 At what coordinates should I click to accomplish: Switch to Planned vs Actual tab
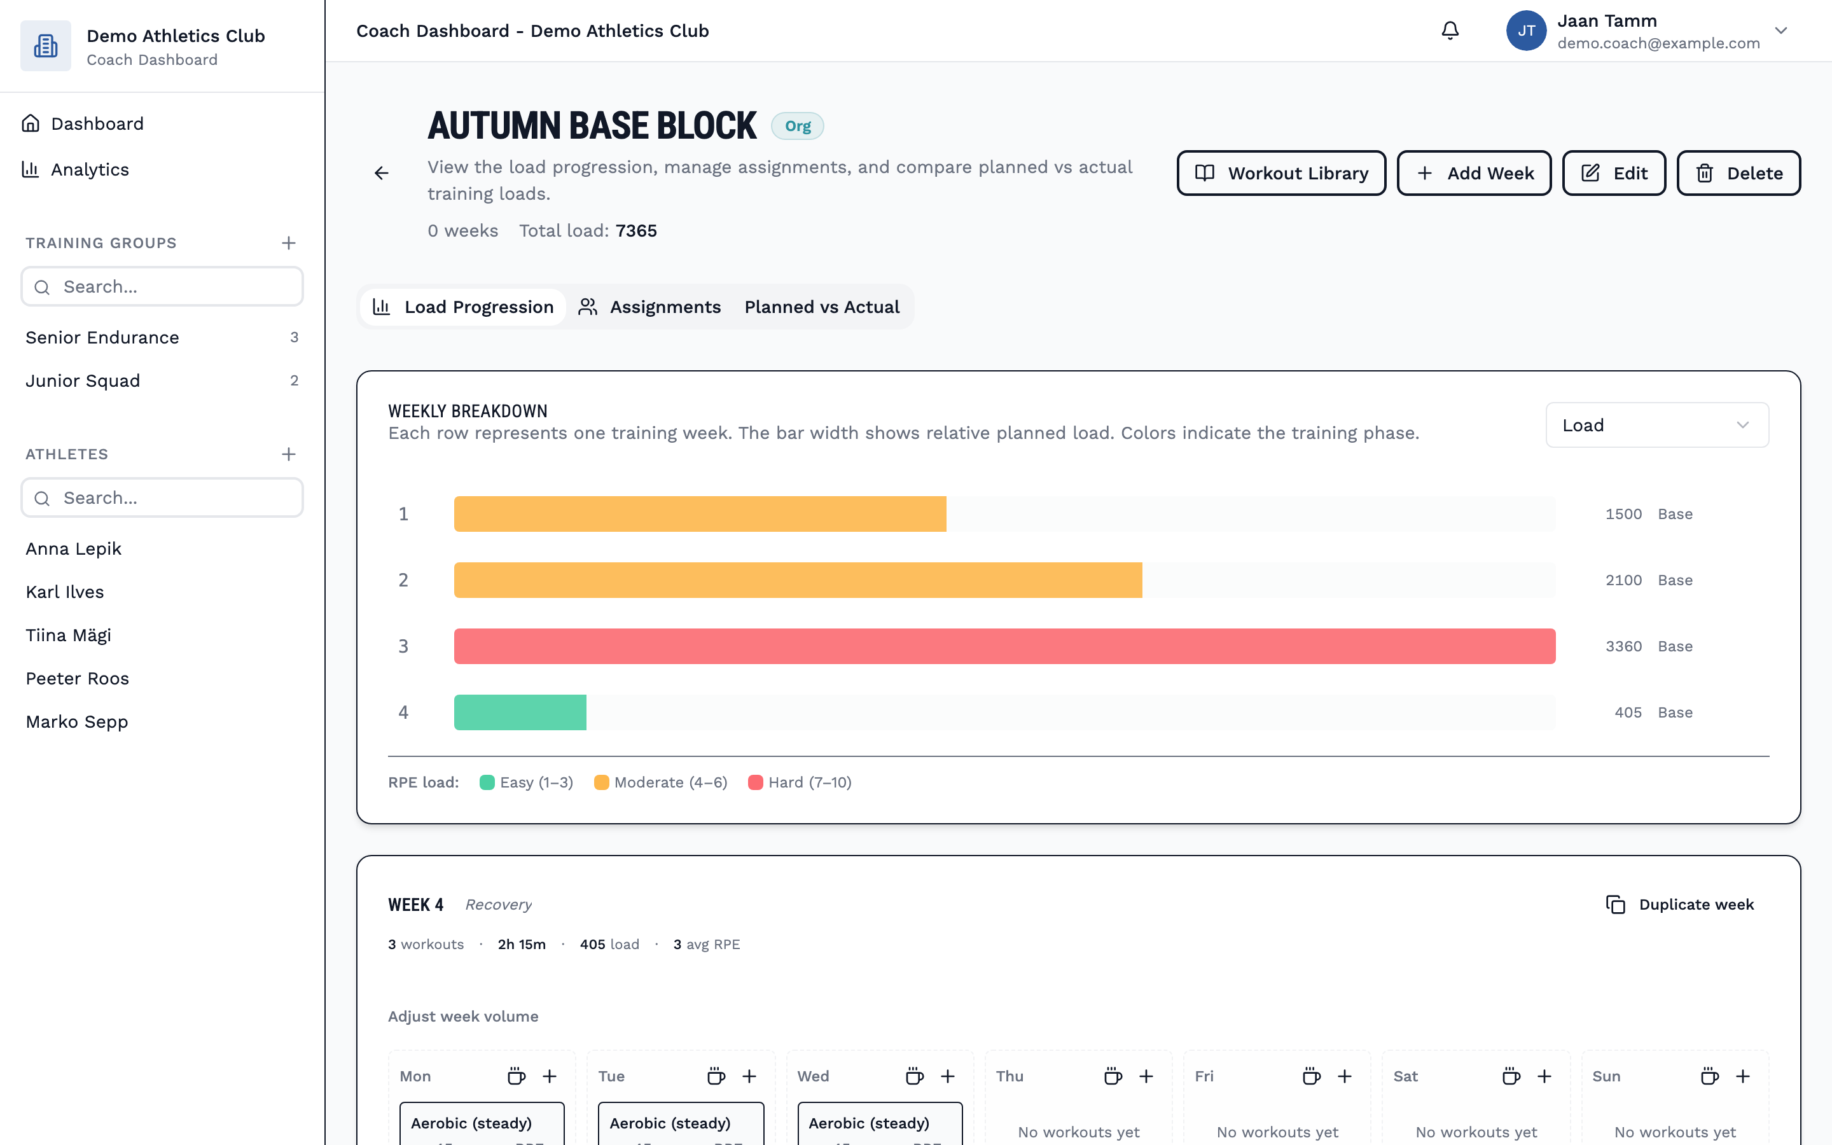[822, 307]
